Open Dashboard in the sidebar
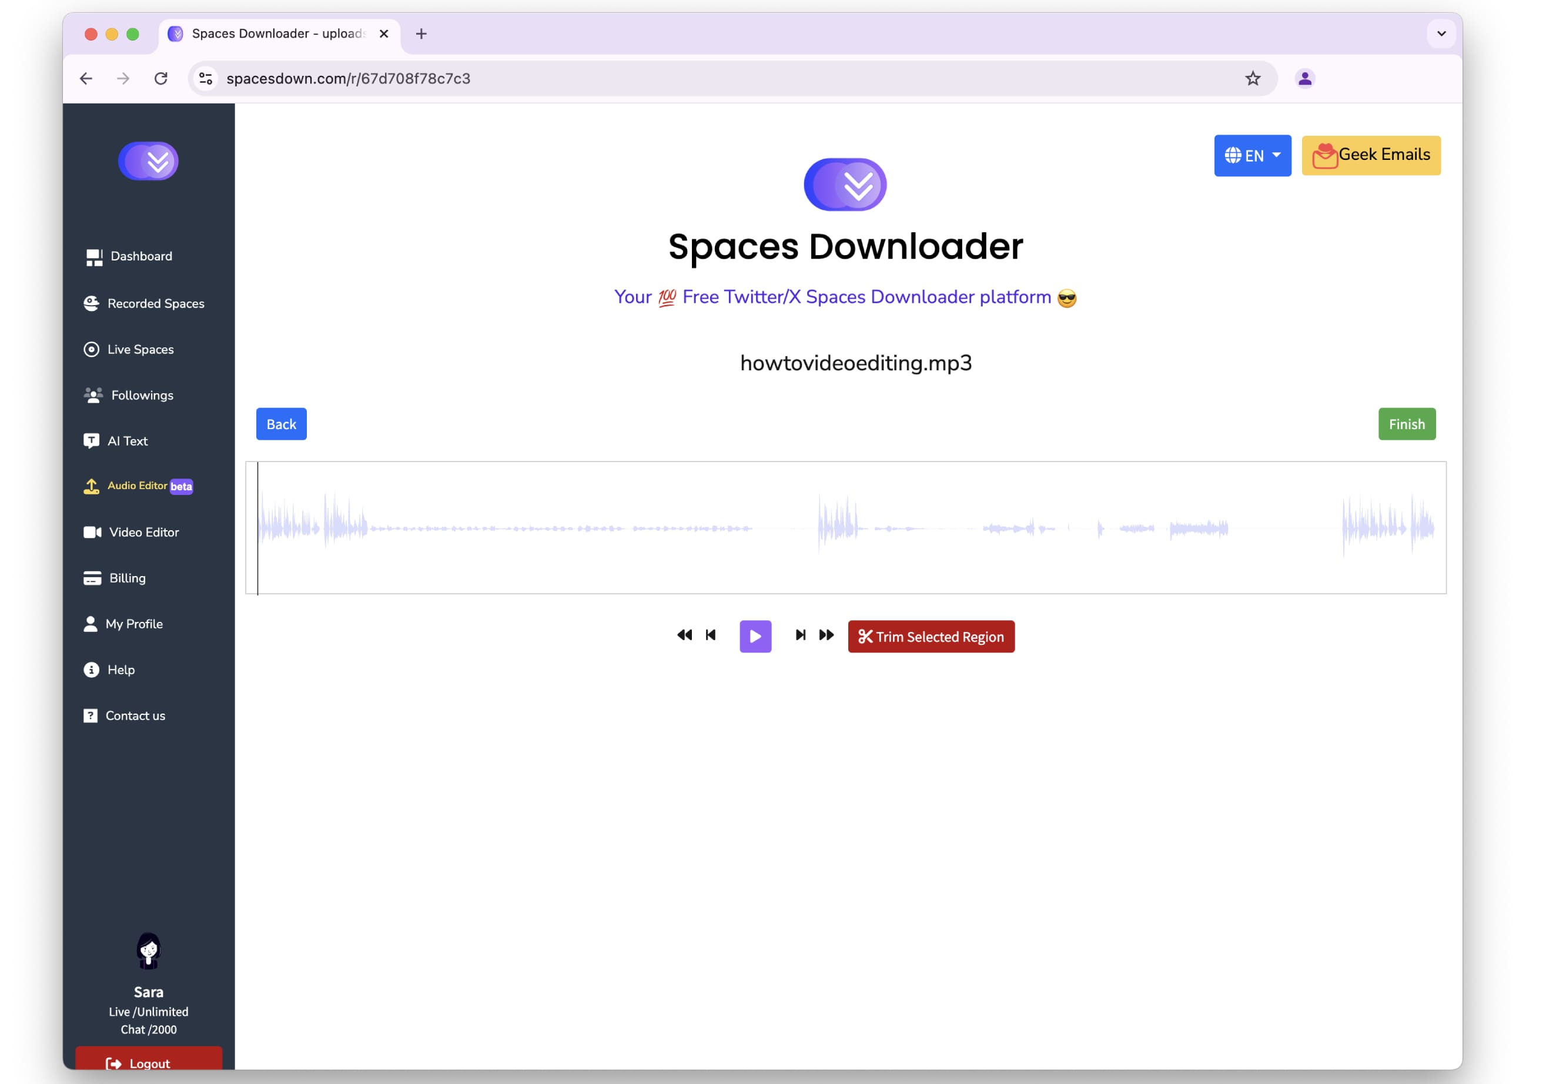The height and width of the screenshot is (1084, 1566). pyautogui.click(x=129, y=257)
